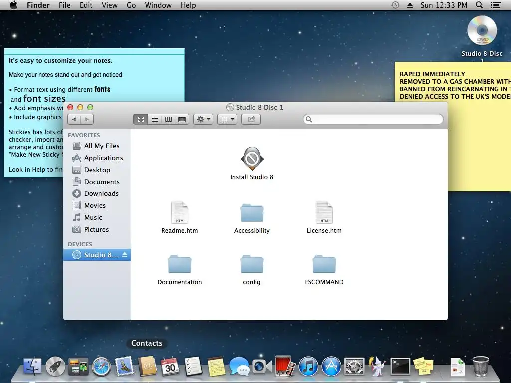The height and width of the screenshot is (383, 511).
Task: Open the config folder
Action: pos(252,264)
